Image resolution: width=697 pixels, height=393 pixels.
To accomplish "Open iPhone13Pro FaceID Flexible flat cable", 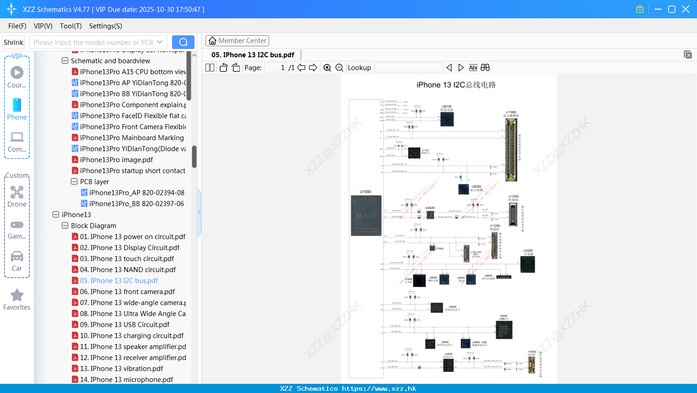I will [130, 115].
